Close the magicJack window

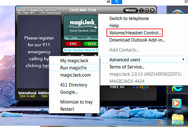pos(152,11)
